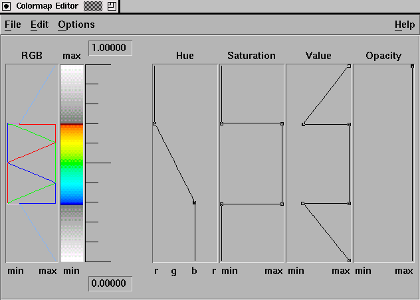The height and width of the screenshot is (300, 420).
Task: Select the lower control point in Hue panel
Action: point(194,202)
